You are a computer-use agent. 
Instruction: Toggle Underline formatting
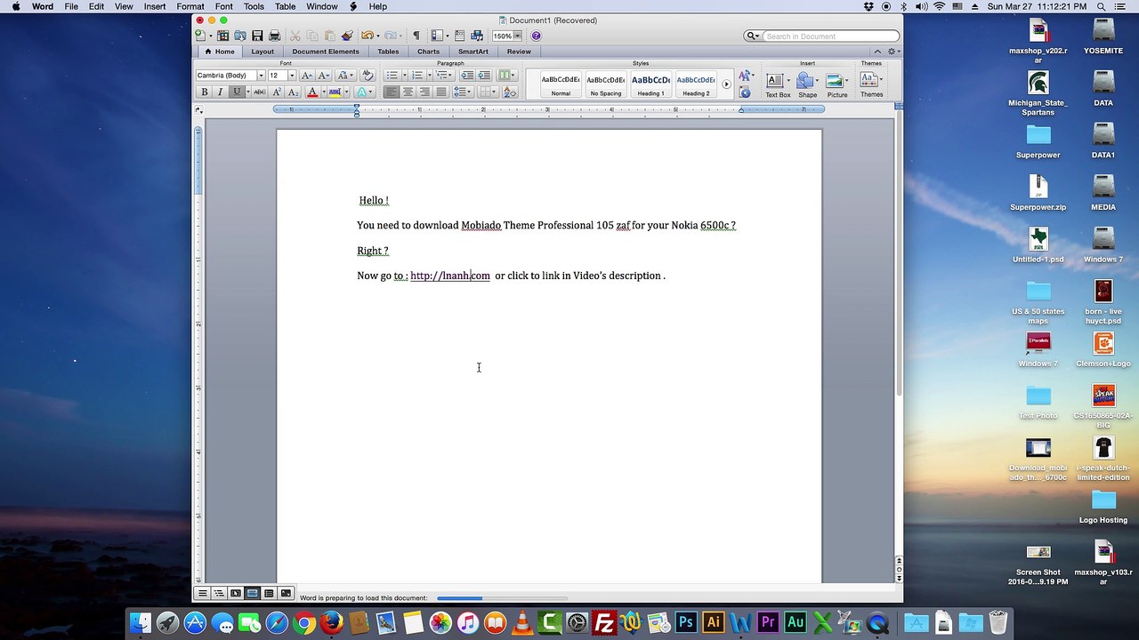(x=237, y=92)
